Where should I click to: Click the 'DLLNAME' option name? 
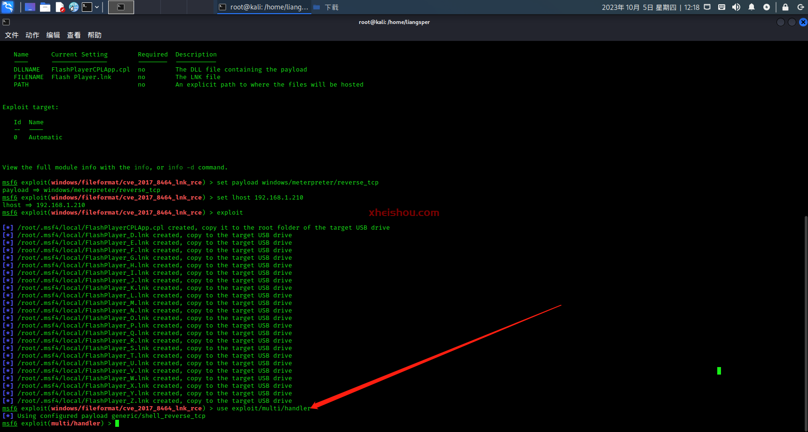coord(27,70)
